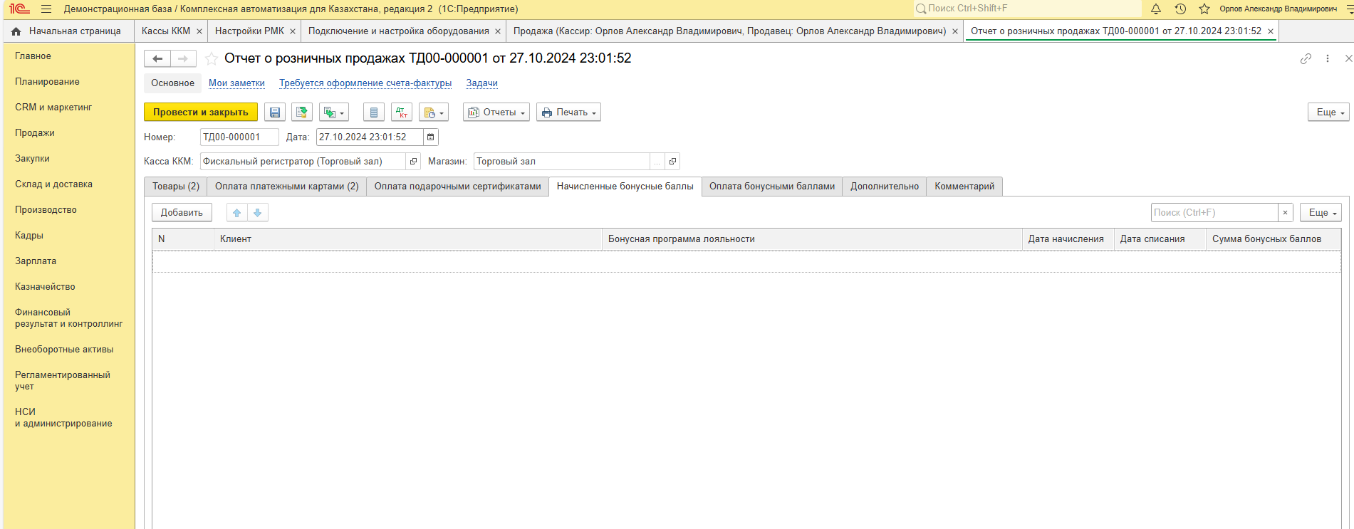This screenshot has width=1354, height=529.
Task: Open the Еще menu above the table
Action: (1321, 213)
